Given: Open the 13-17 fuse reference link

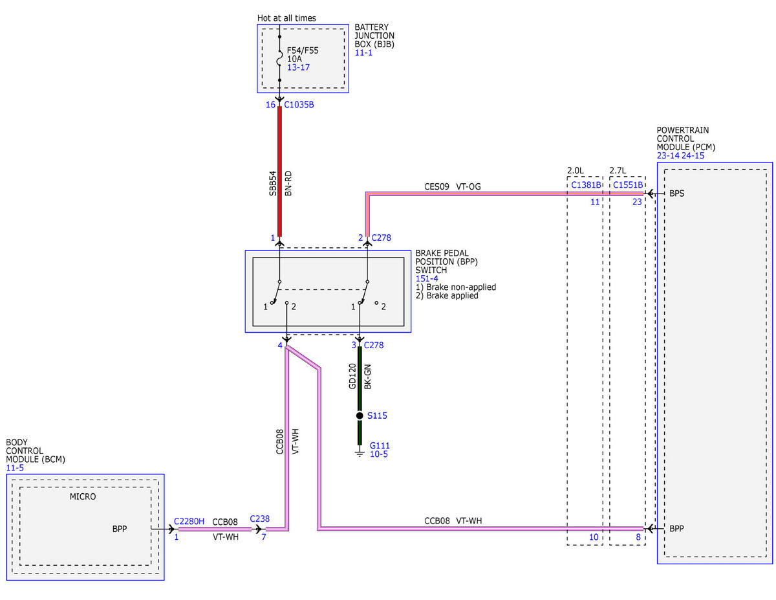Looking at the screenshot, I should point(299,67).
